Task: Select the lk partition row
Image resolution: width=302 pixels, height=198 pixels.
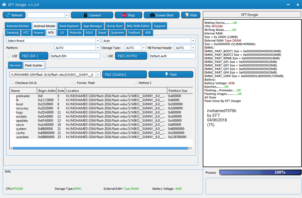Action: 101,100
